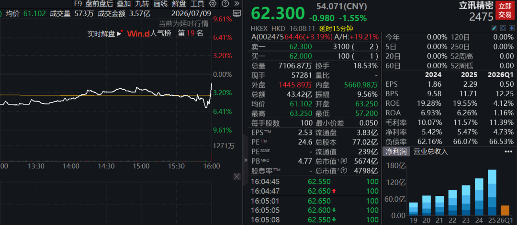Enable 九转 indicator
Viewport: 517px width, 225px height.
142,4
